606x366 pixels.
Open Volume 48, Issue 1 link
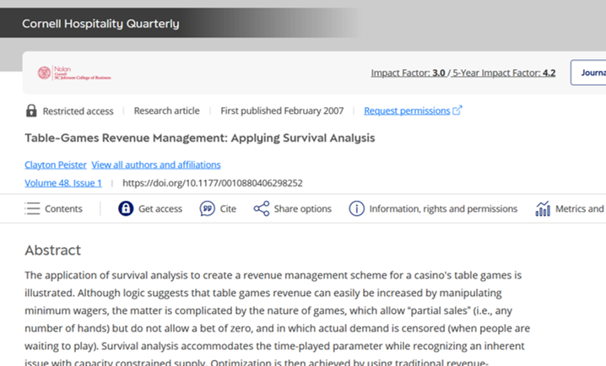(x=63, y=183)
